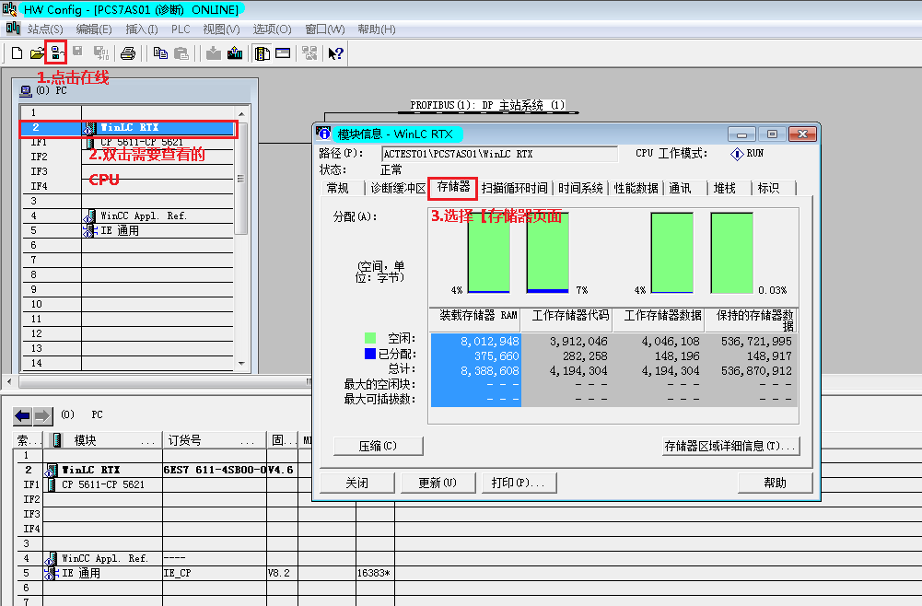
Task: Click the 订货号 column header
Action: [x=214, y=440]
